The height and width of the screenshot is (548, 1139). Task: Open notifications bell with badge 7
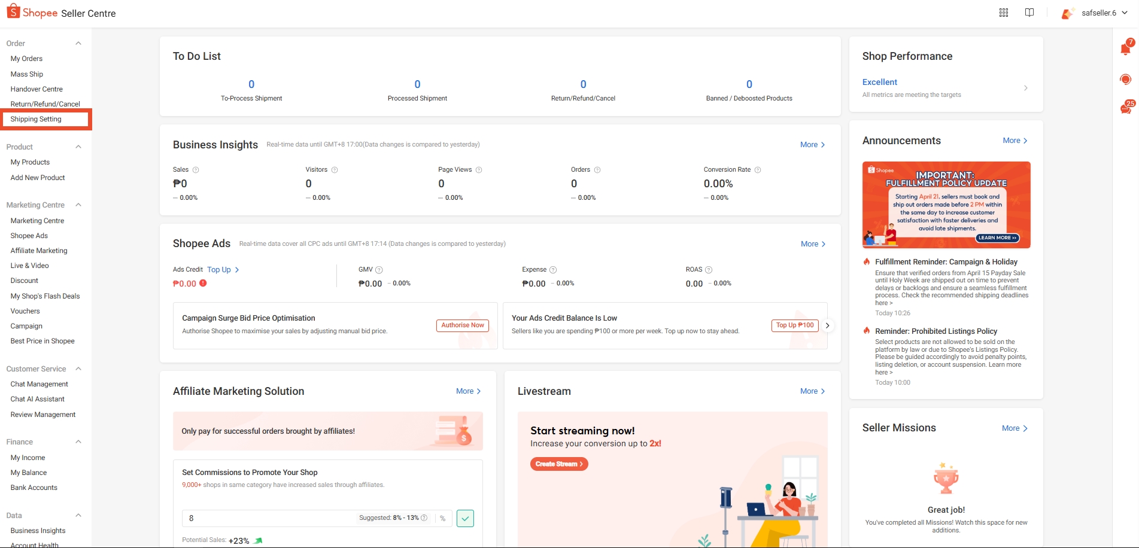(1126, 48)
